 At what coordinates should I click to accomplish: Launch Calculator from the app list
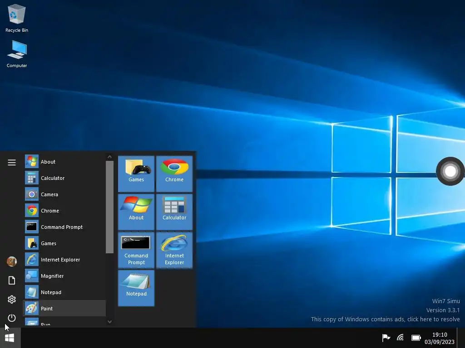click(x=64, y=178)
